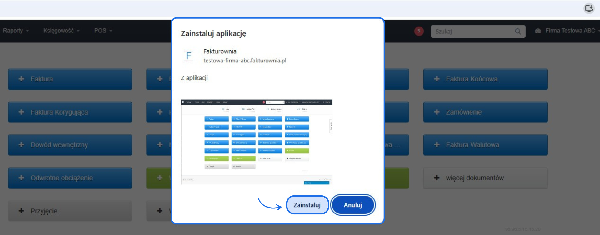Click the Przyjęcie button
Screen dimensions: 600x235
(70, 211)
